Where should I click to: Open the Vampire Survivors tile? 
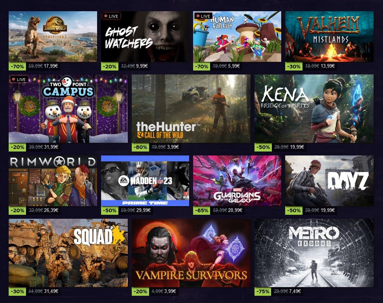(191, 253)
